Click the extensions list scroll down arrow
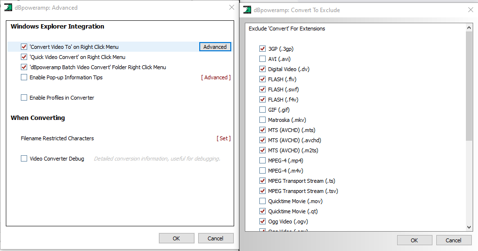 (x=469, y=227)
